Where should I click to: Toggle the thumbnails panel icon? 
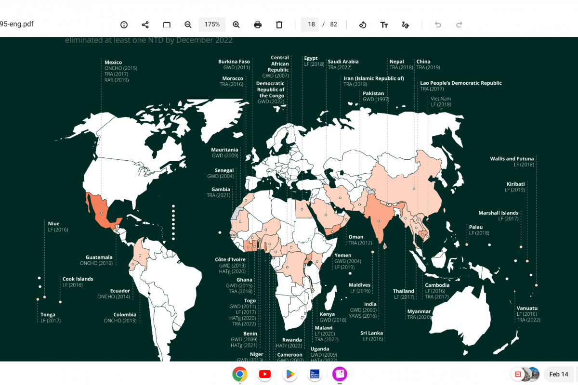pyautogui.click(x=167, y=25)
